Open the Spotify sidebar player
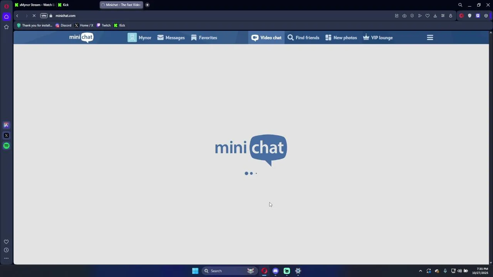The image size is (493, 277). [6, 146]
